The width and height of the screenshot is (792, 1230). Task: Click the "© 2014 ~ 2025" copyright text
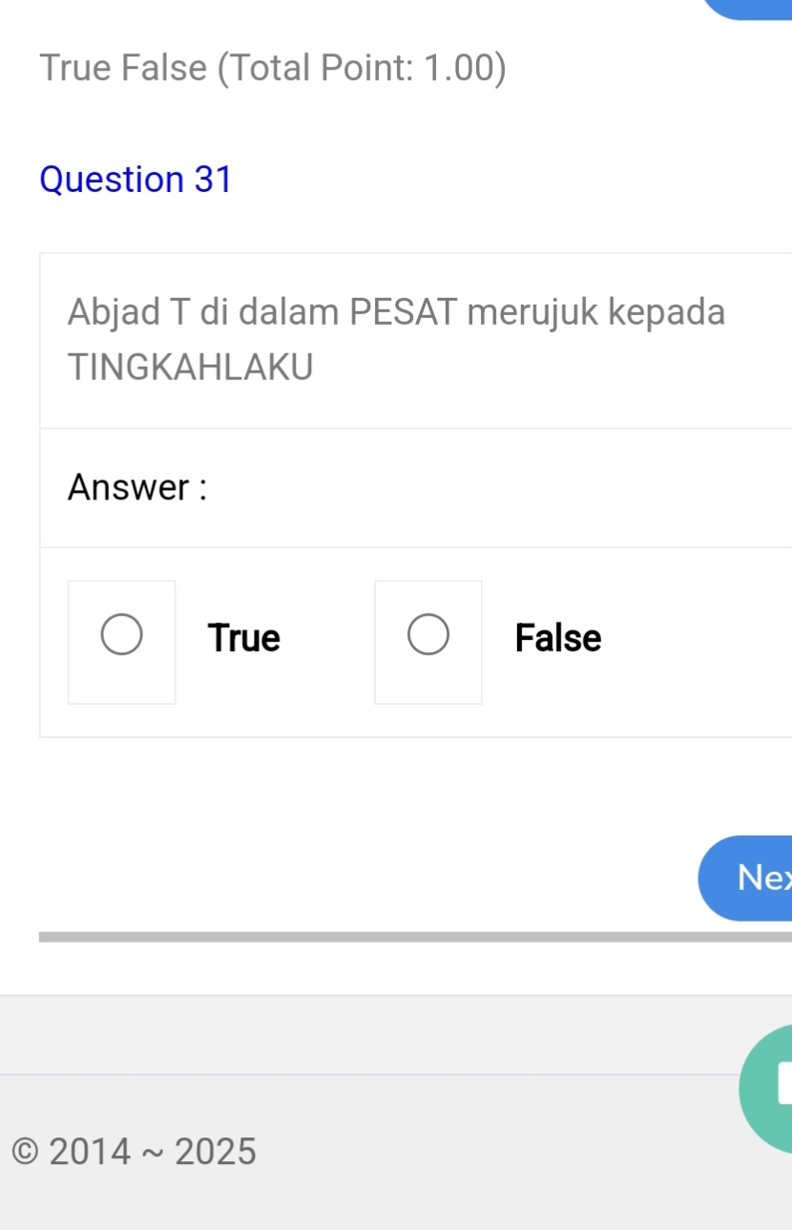tap(135, 1152)
